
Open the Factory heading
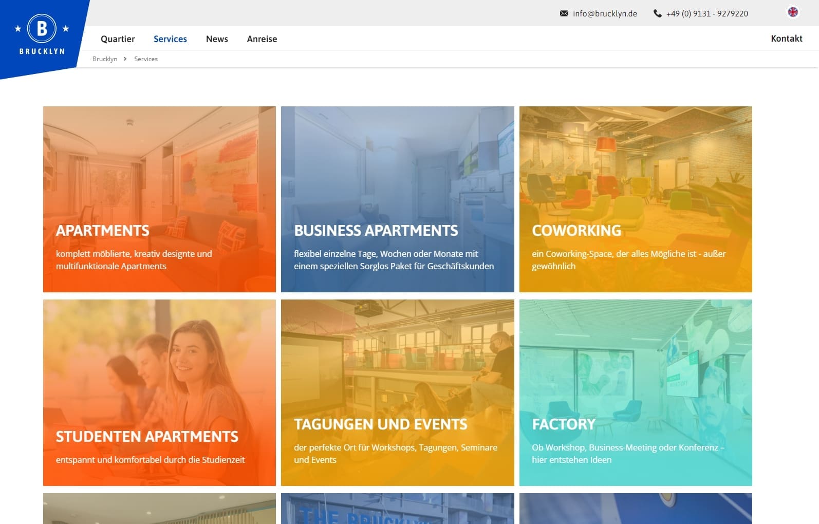tap(564, 424)
